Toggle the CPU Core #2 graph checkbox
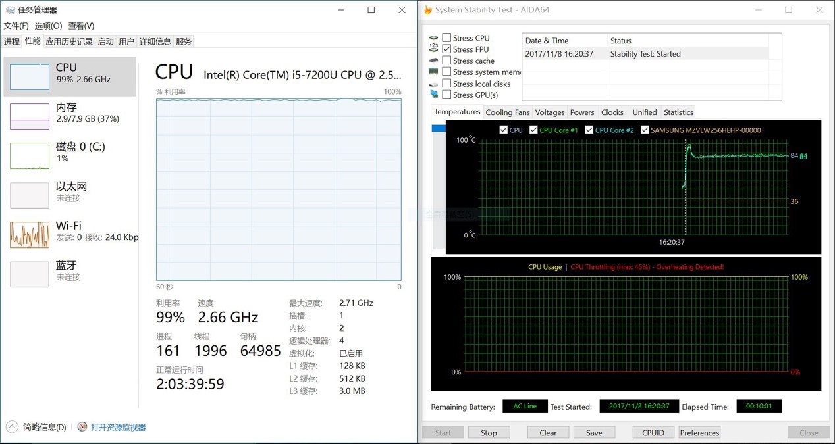835x444 pixels. click(x=589, y=130)
